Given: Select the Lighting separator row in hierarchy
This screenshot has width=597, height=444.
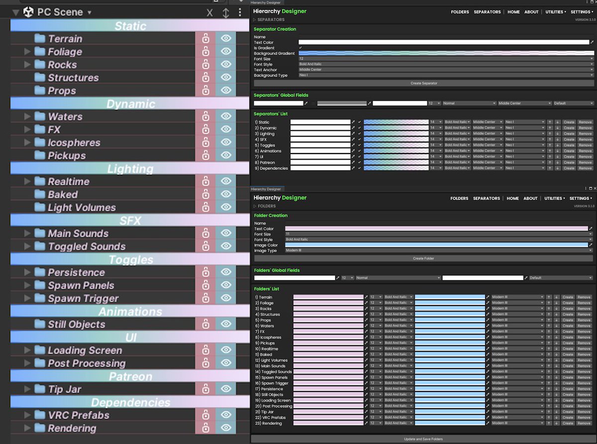Looking at the screenshot, I should [130, 168].
